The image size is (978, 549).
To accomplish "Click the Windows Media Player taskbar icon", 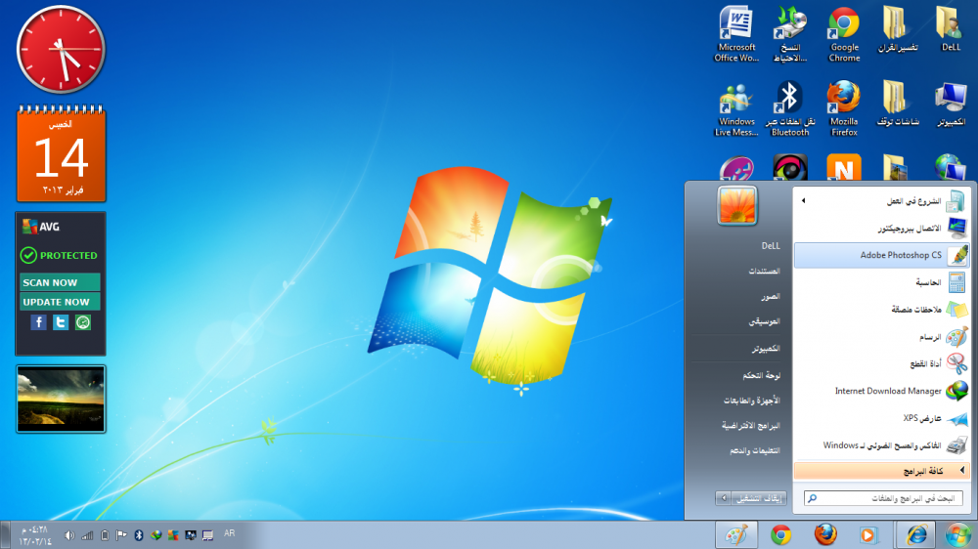I will 867,534.
